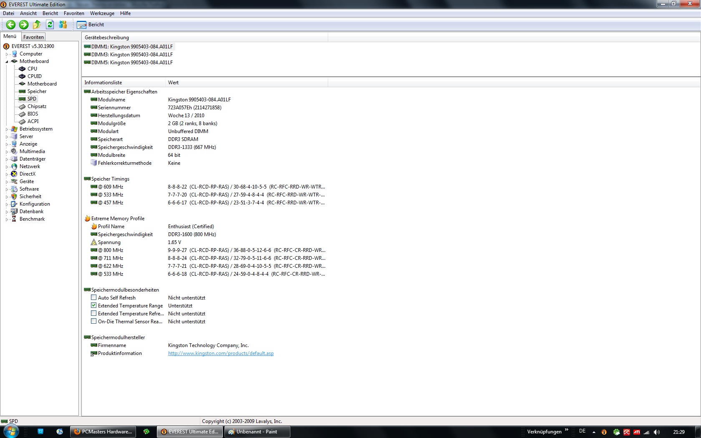Click the Gerätebeschreibung column header
The image size is (701, 438).
205,38
